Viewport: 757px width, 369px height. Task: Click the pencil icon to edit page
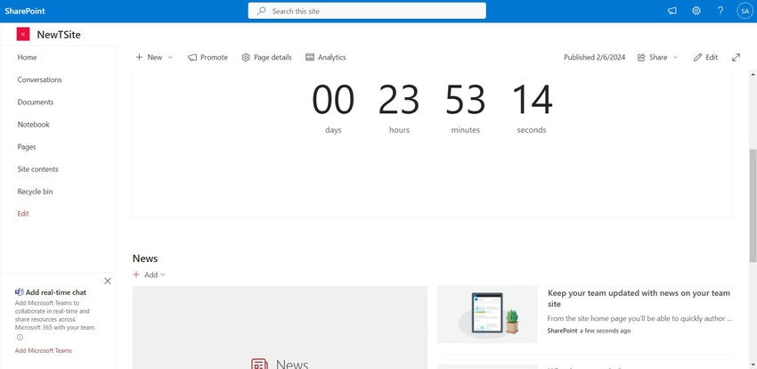click(x=697, y=57)
